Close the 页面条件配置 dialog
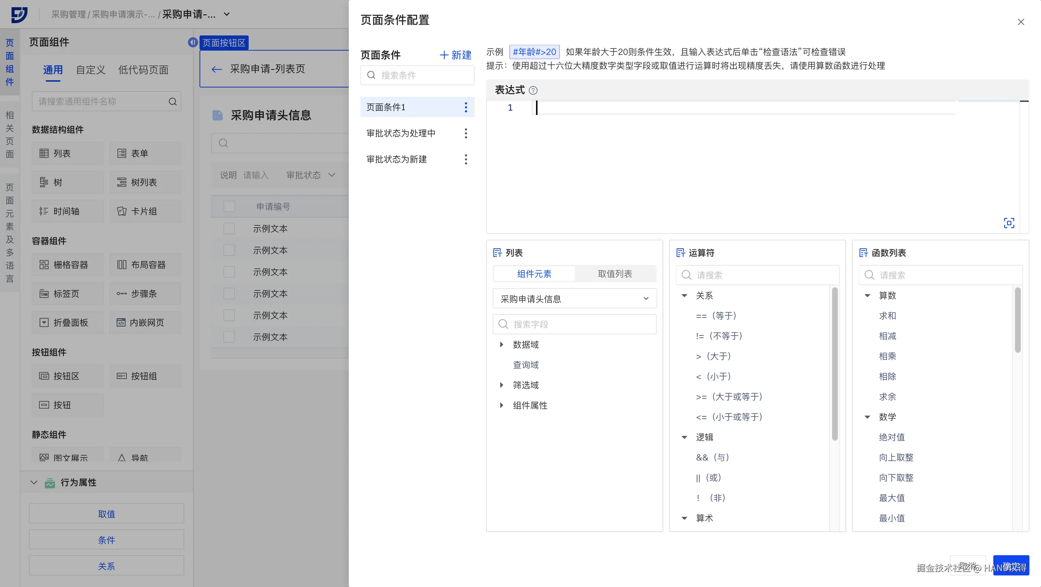Image resolution: width=1041 pixels, height=587 pixels. pyautogui.click(x=1020, y=22)
